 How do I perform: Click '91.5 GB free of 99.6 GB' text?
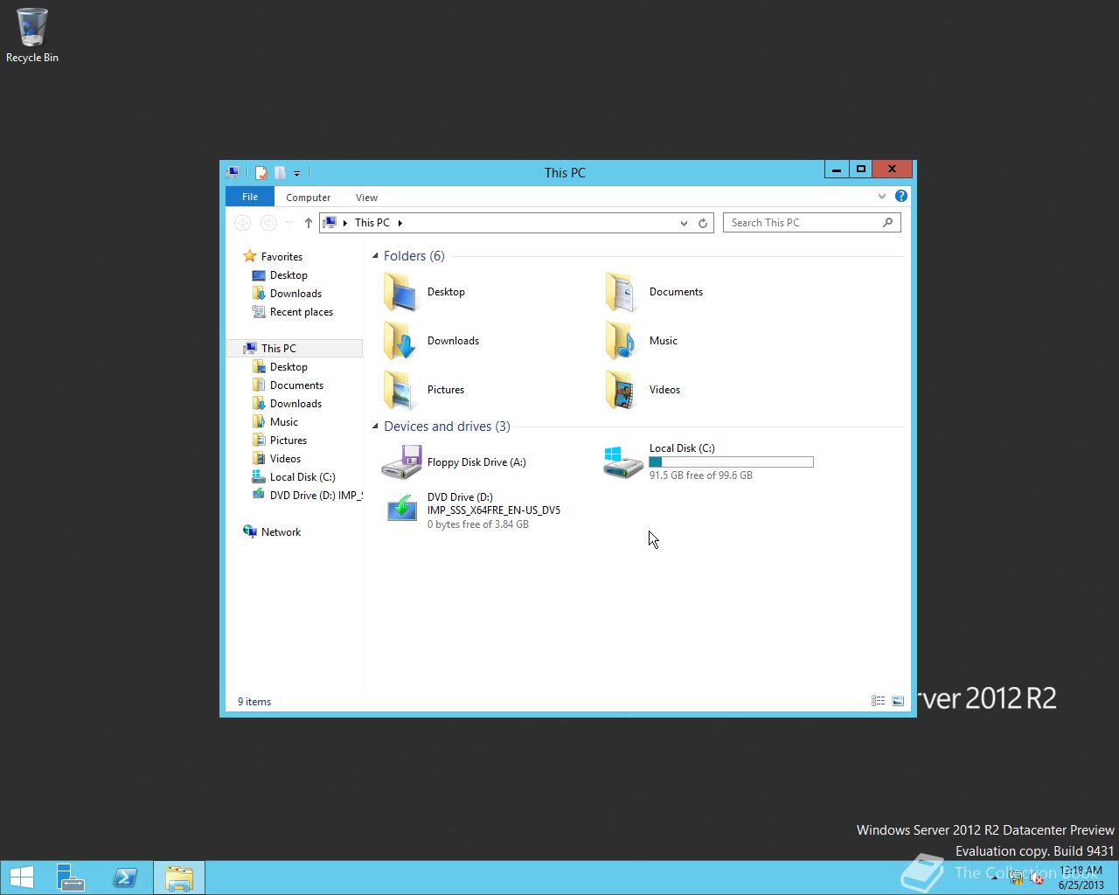[x=701, y=475]
